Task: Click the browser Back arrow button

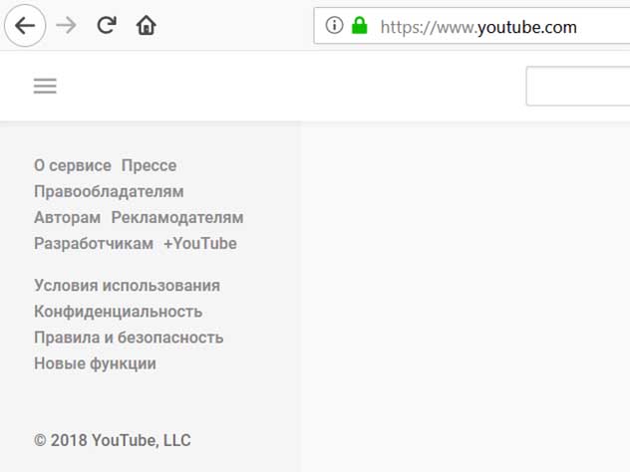Action: [x=25, y=26]
